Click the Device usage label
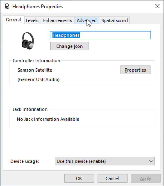164x186 pixels. click(24, 161)
